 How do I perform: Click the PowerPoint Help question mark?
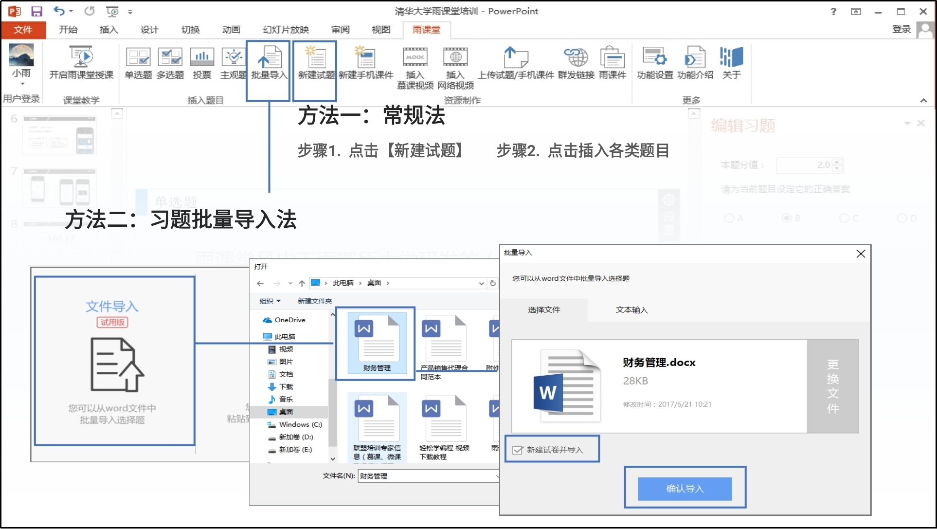click(x=833, y=11)
